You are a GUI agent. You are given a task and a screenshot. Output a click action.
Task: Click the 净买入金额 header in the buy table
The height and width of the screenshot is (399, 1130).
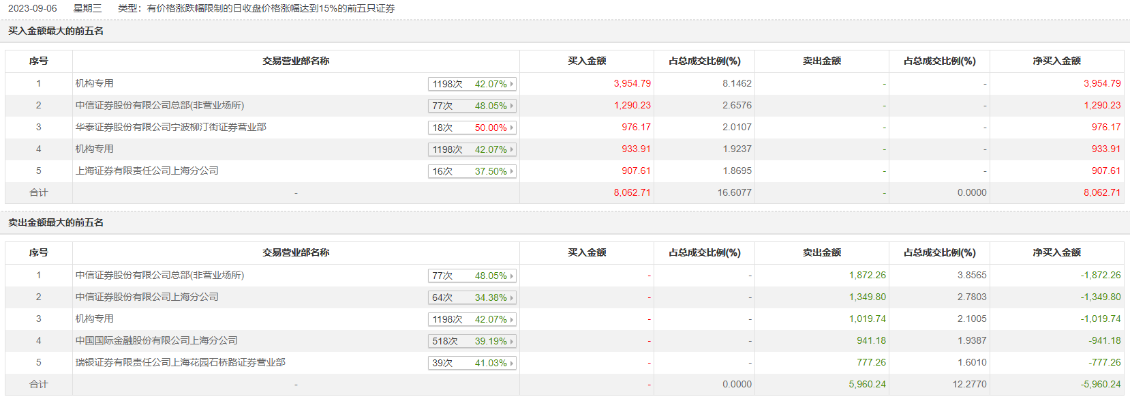coord(1056,61)
